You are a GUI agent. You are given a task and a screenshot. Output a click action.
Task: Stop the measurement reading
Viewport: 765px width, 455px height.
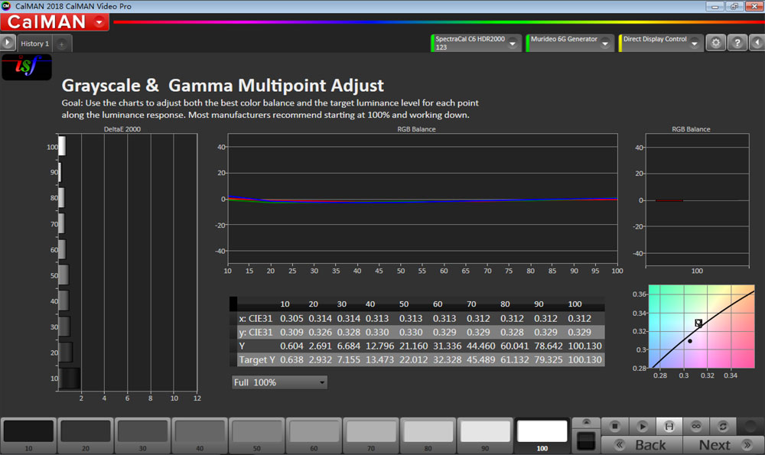[x=615, y=426]
